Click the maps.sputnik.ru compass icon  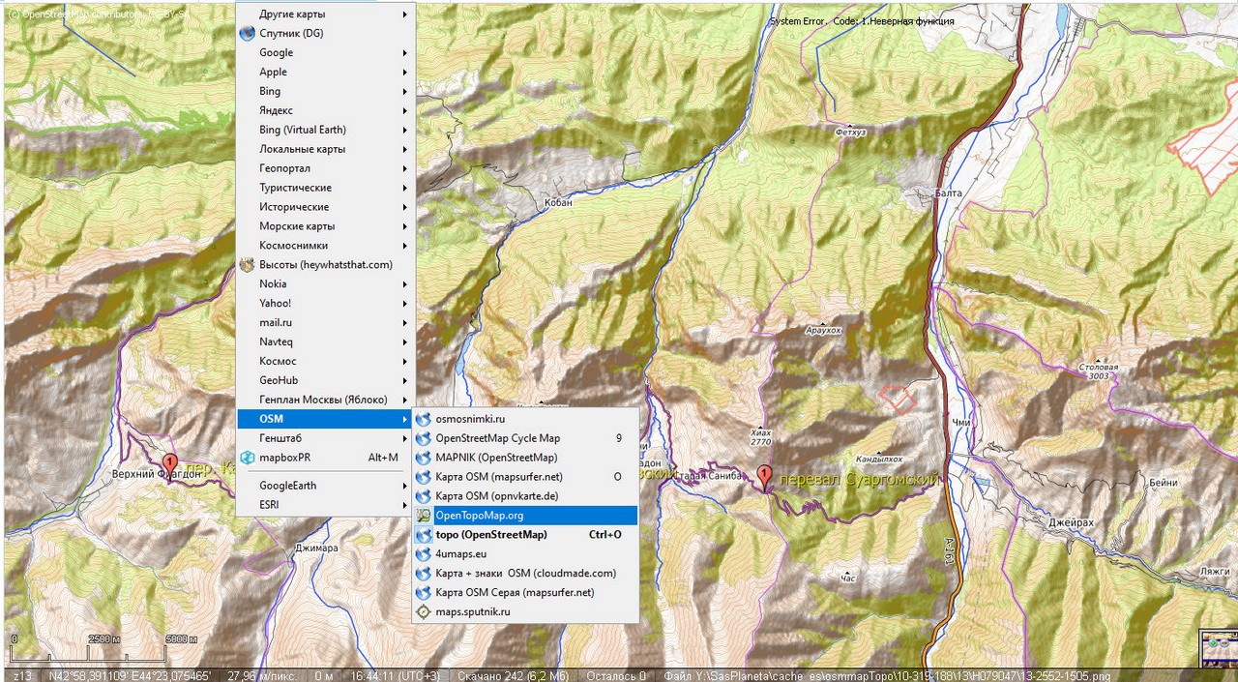coord(423,611)
